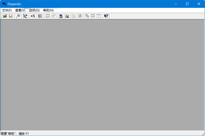Click the Tile Vertically toolbar icon
Viewport: 205px width, 136px height.
pos(99,16)
